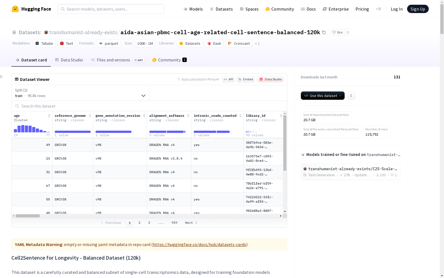Click the Sign Up button
Viewport: 444px width, 278px height.
click(418, 9)
